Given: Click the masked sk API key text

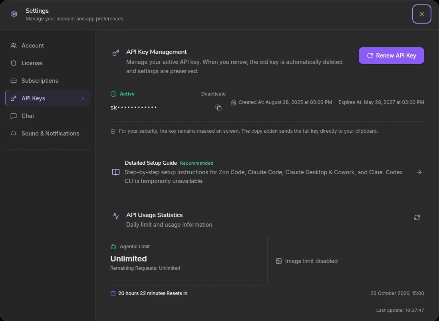Looking at the screenshot, I should [x=133, y=108].
